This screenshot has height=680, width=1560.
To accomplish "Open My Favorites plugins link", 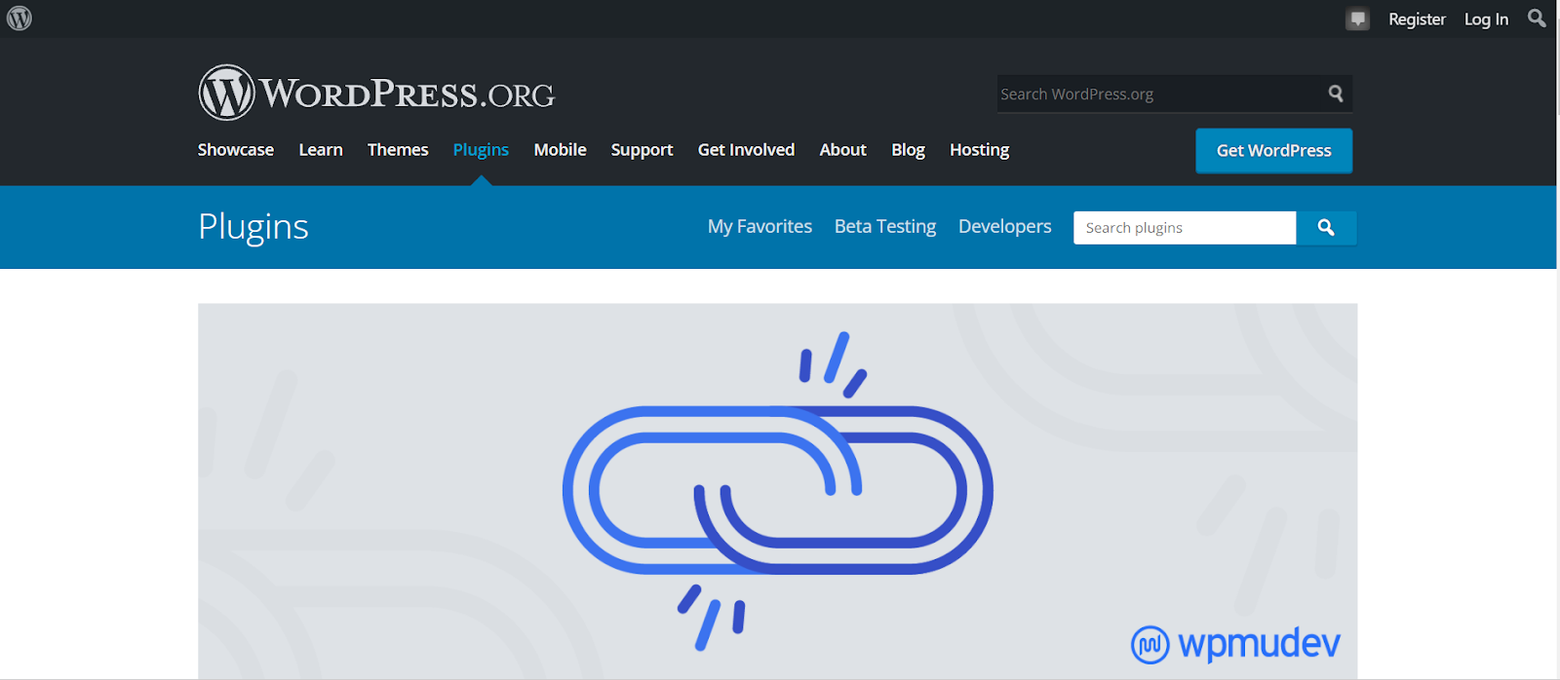I will (760, 226).
